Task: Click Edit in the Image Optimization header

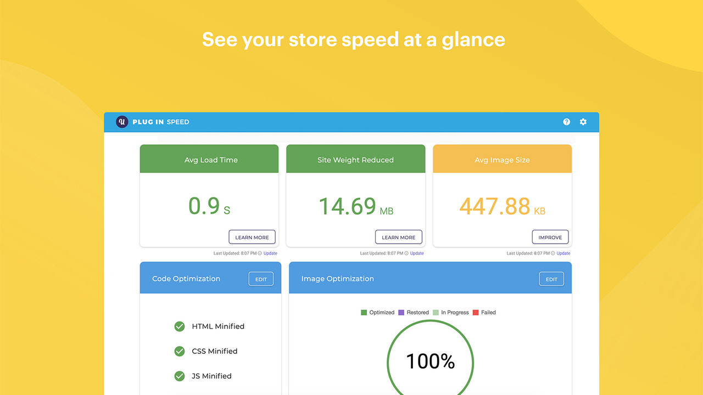Action: click(x=551, y=279)
